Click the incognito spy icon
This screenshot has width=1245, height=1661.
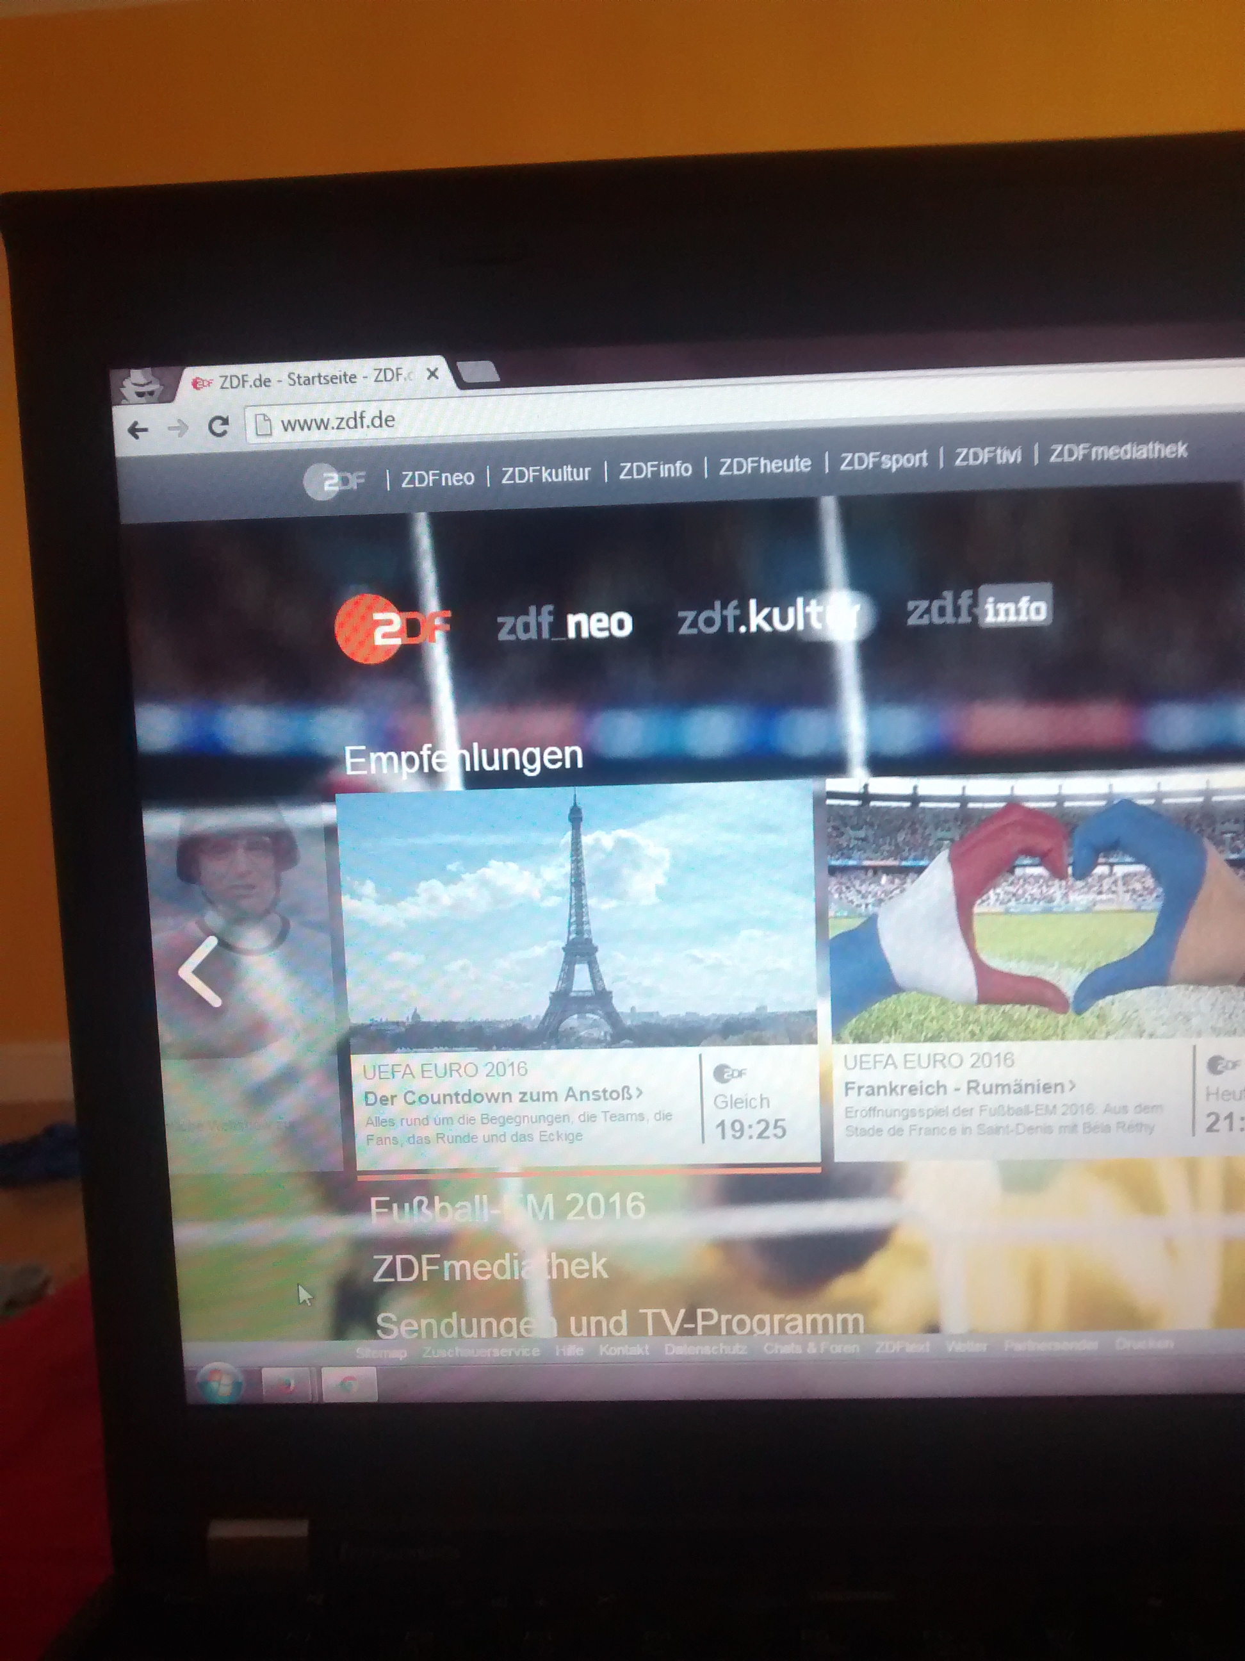coord(142,385)
